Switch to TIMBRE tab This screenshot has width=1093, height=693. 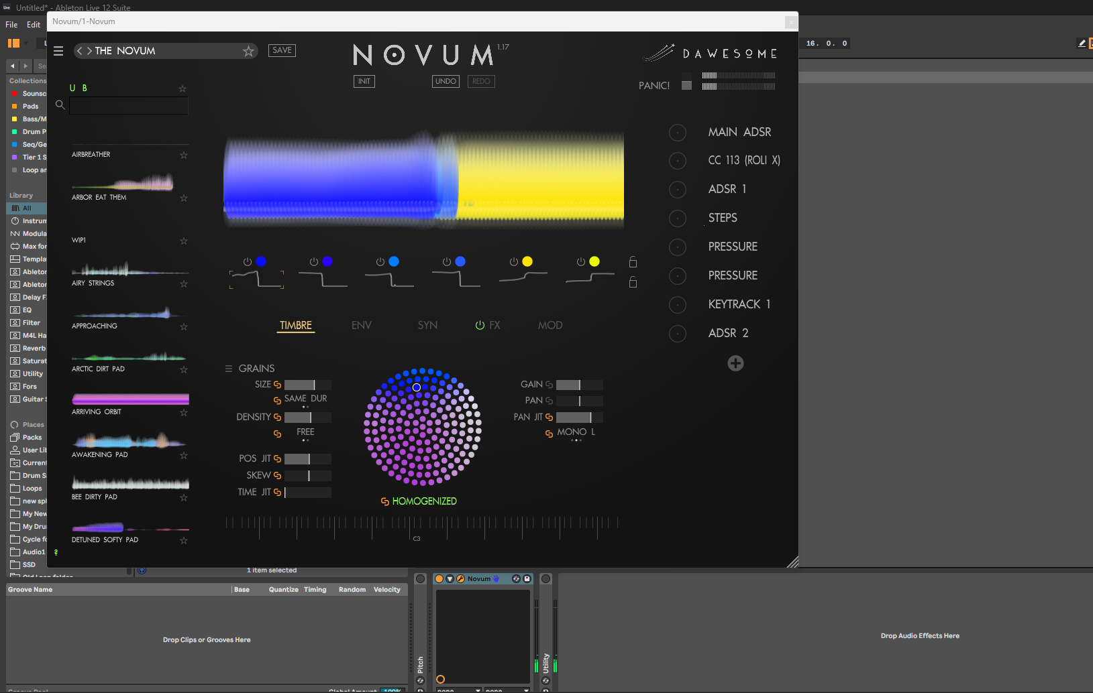tap(296, 326)
